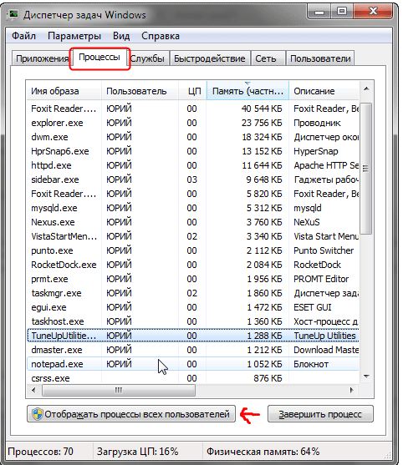Click Отображать процессы всех пользователей button
This screenshot has width=403, height=465.
[131, 414]
